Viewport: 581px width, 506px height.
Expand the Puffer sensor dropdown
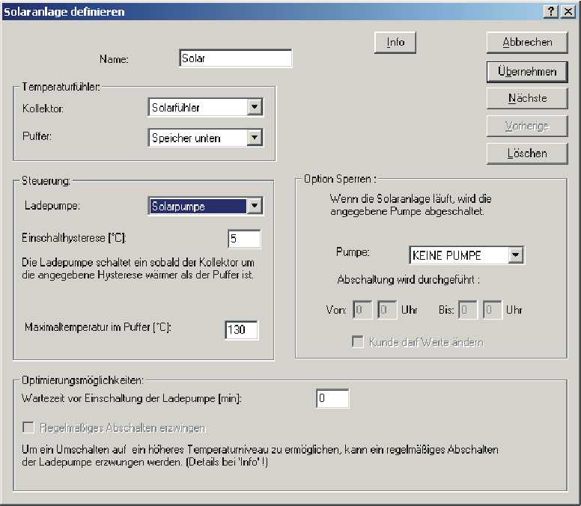[x=255, y=138]
